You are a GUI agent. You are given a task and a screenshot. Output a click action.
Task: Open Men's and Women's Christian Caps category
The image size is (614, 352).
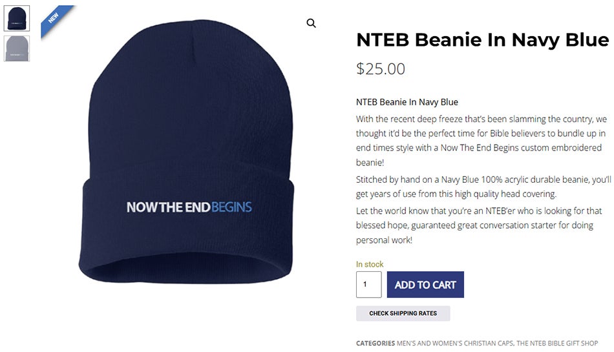[x=454, y=343]
